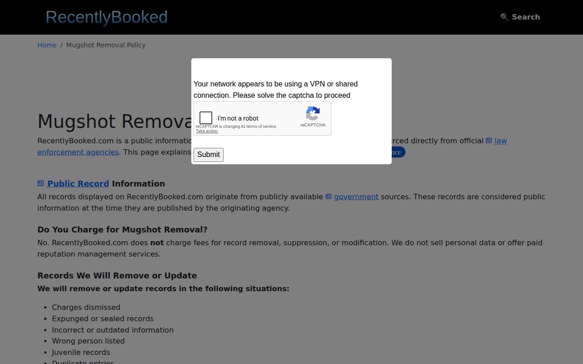Click the Submit button in the dialog
Viewport: 583px width, 364px height.
click(209, 155)
